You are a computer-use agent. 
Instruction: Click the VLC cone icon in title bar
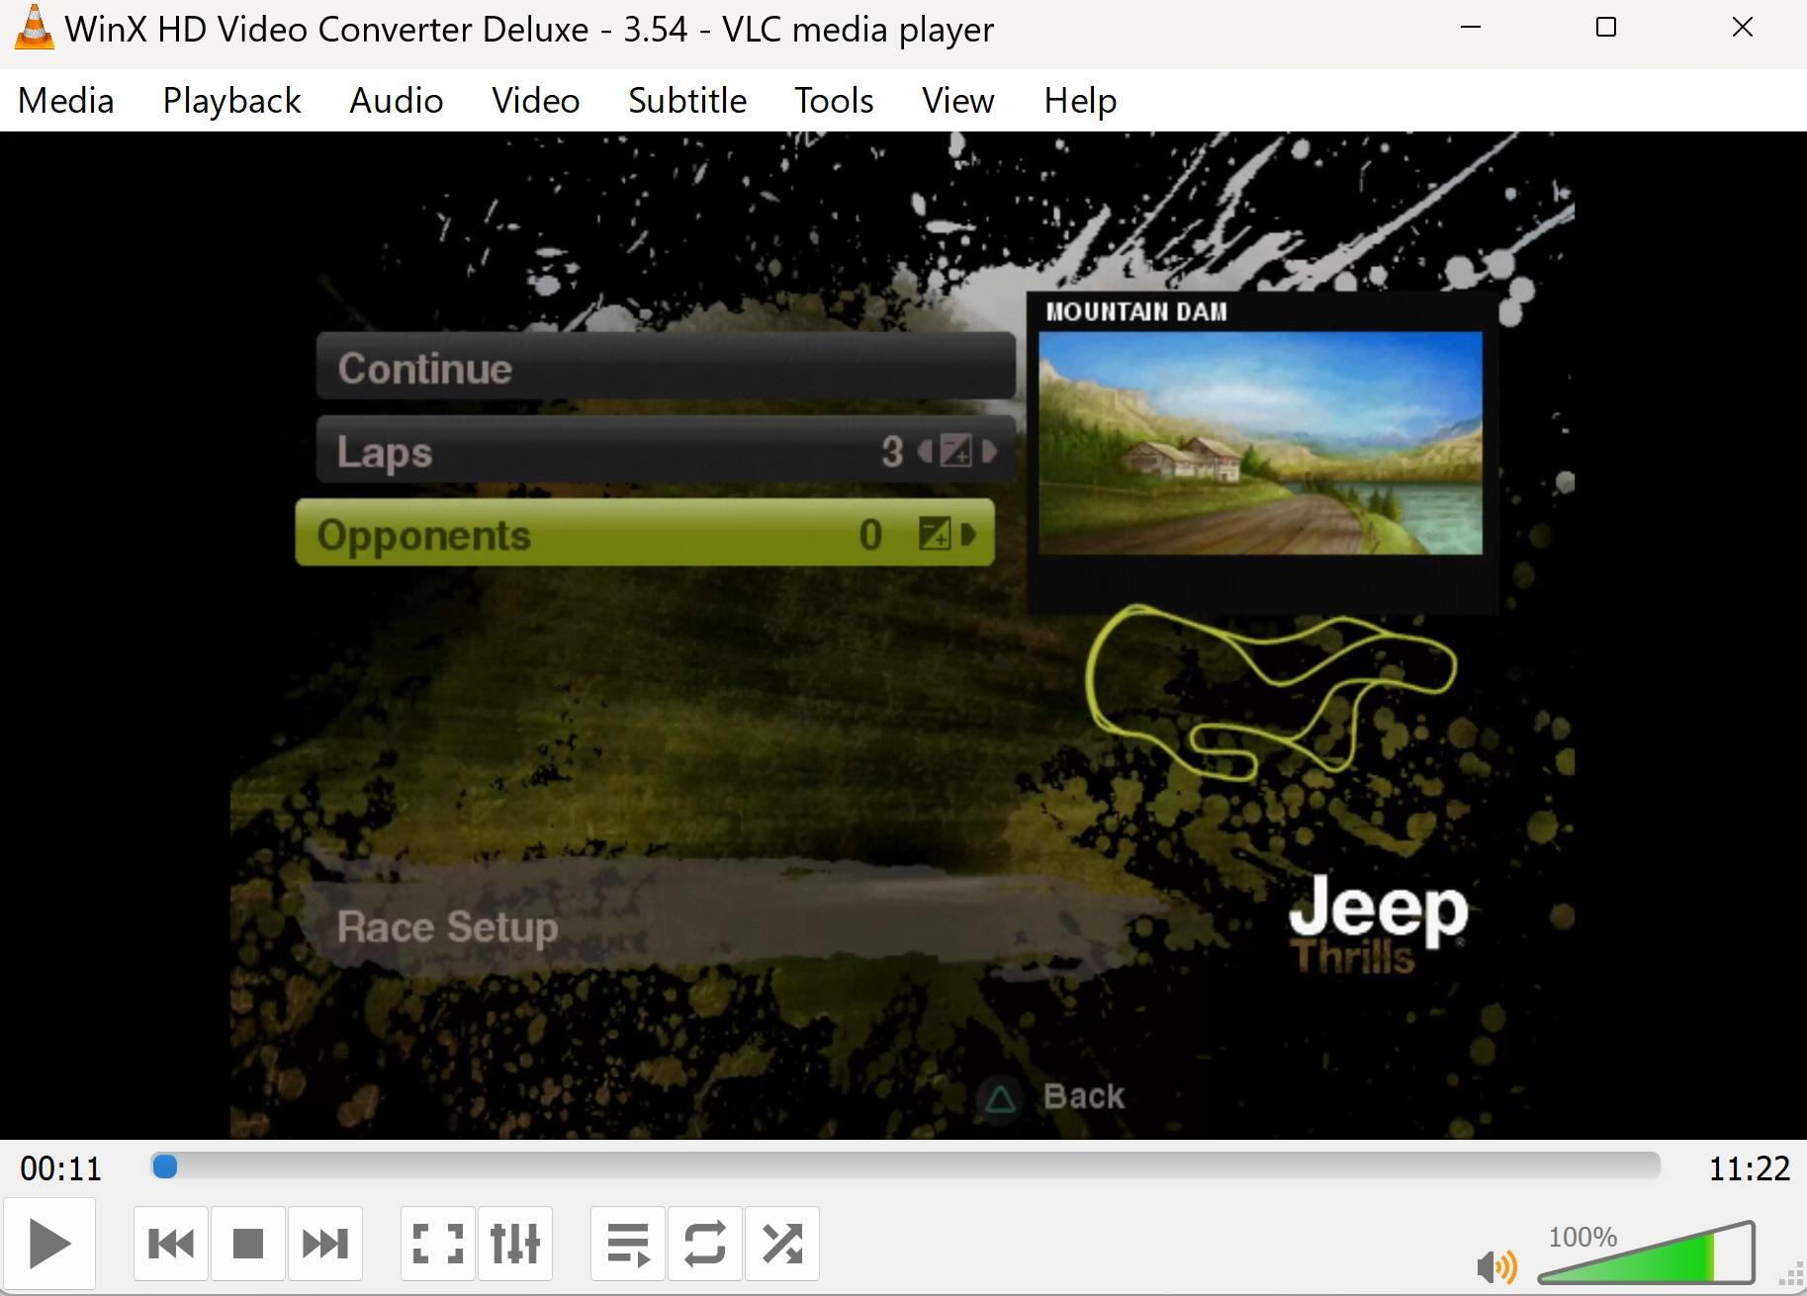click(34, 28)
